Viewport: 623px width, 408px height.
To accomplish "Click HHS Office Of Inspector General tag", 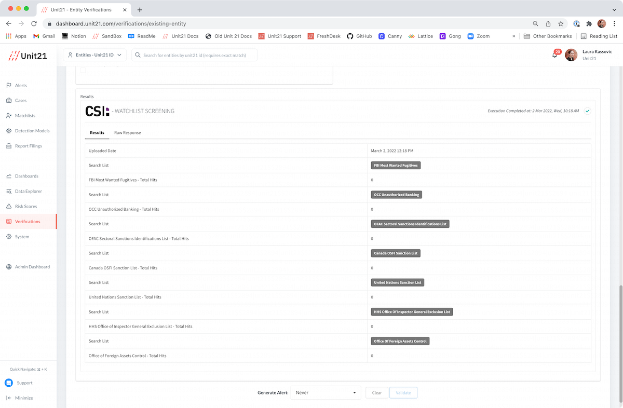I will click(412, 312).
